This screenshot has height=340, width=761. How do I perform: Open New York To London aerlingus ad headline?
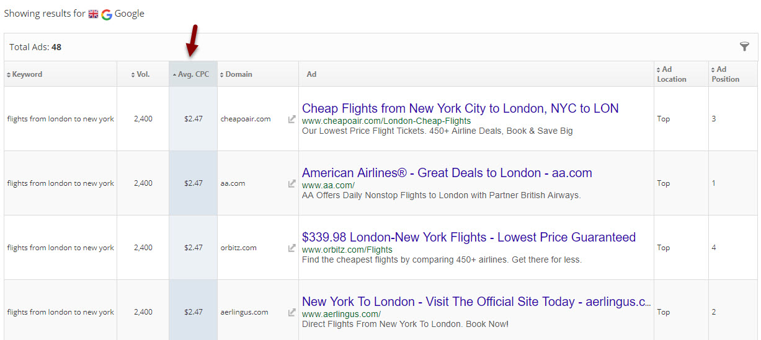coord(476,302)
